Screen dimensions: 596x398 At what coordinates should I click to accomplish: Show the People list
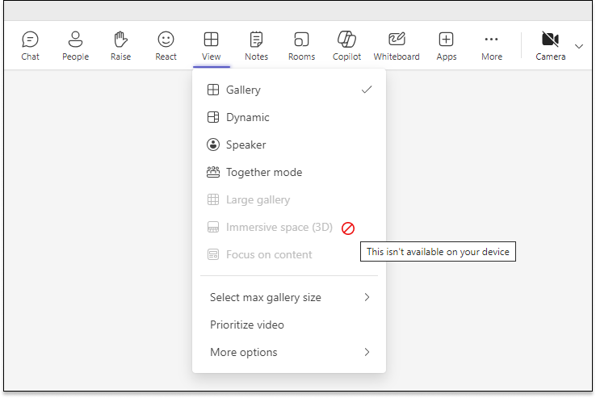[x=75, y=46]
